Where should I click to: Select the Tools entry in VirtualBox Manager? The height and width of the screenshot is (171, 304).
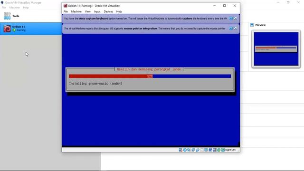tap(31, 16)
